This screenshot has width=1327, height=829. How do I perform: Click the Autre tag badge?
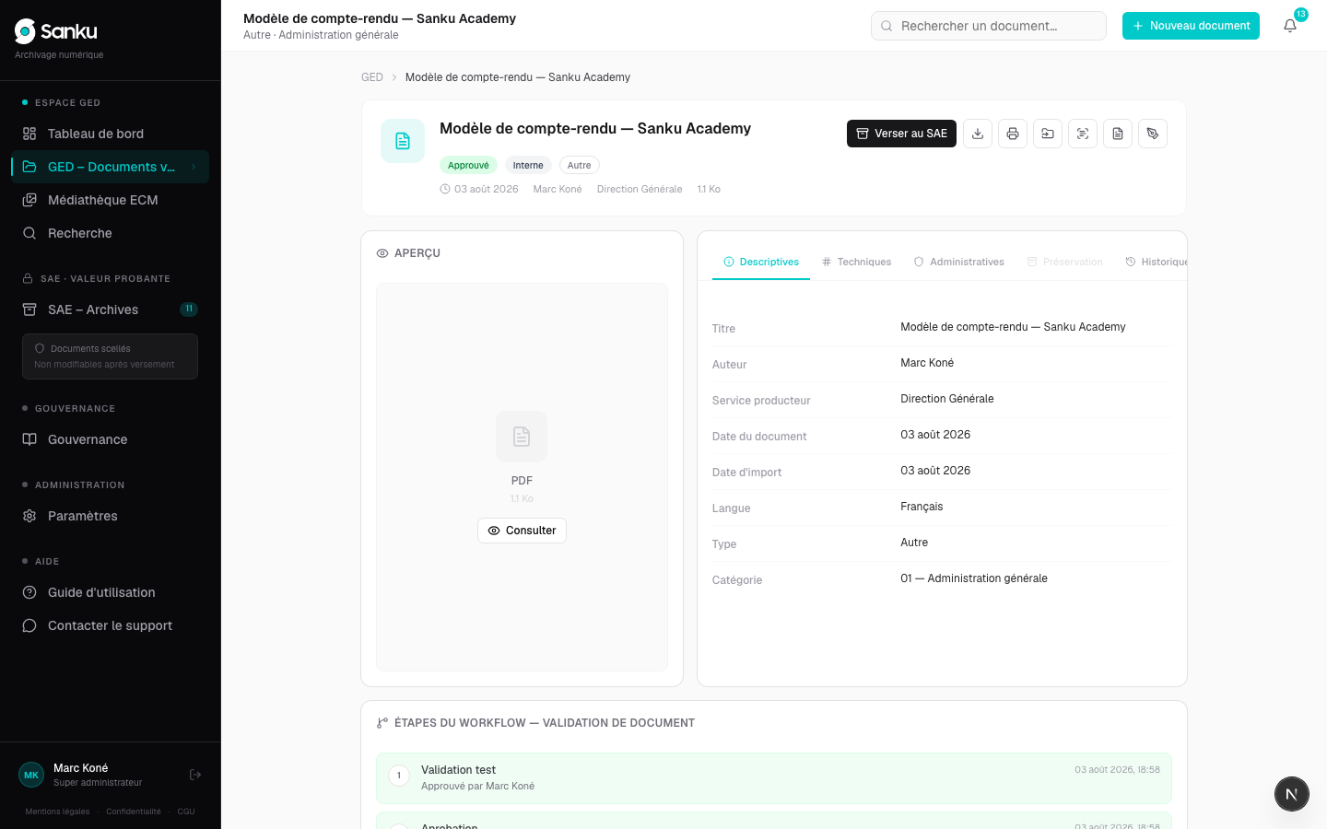pos(580,165)
